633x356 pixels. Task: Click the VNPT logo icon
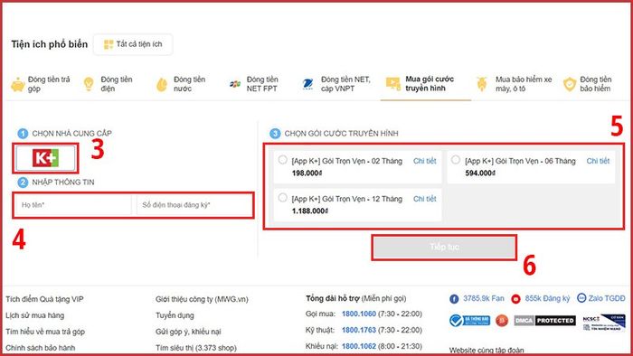(x=308, y=84)
